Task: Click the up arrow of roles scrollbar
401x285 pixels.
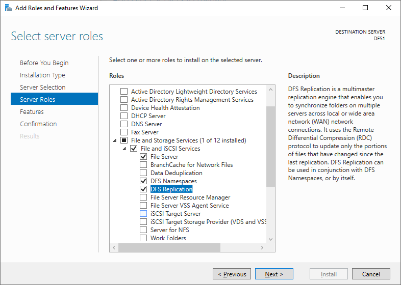Action: [x=270, y=90]
